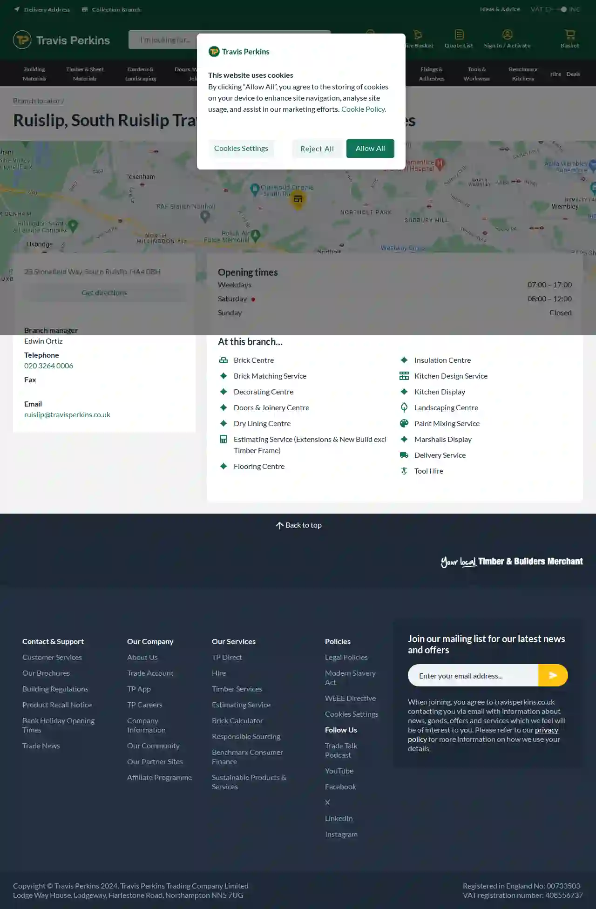This screenshot has width=596, height=909.
Task: Open Customer Services footer link
Action: [52, 657]
